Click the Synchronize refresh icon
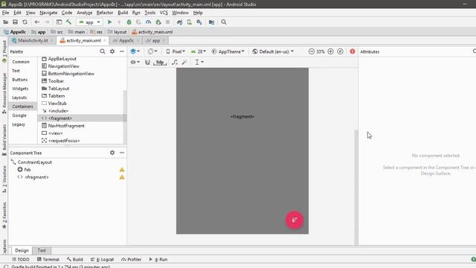Image resolution: width=476 pixels, height=268 pixels. pyautogui.click(x=25, y=22)
